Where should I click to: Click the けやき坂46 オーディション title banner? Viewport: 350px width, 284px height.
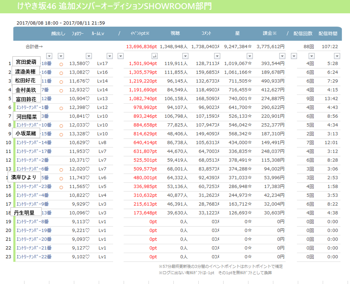[175, 6]
